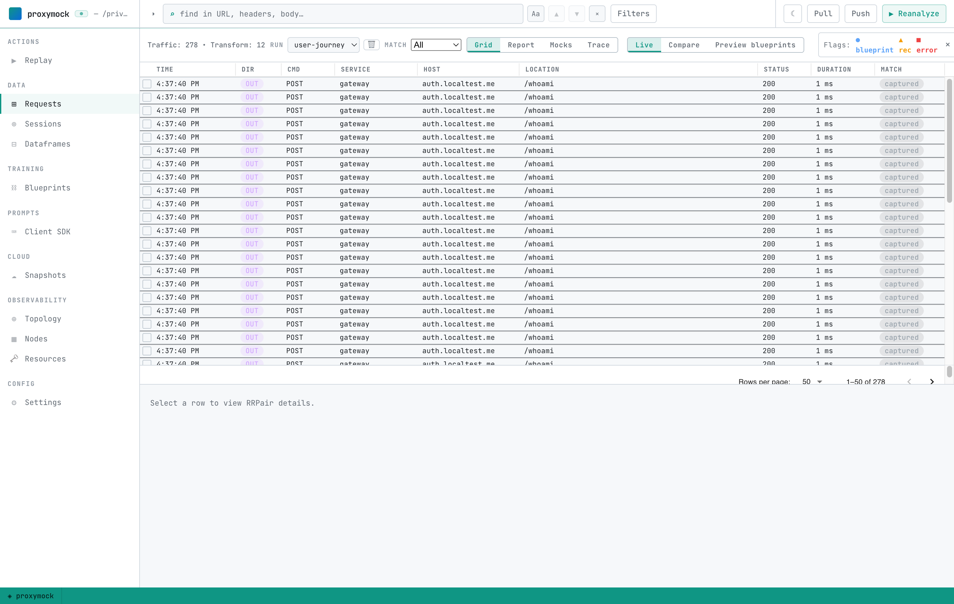Viewport: 954px width, 604px height.
Task: Sort by the STATUS column header
Action: coord(776,69)
